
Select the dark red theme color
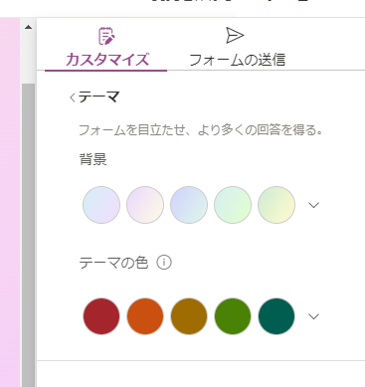(101, 316)
